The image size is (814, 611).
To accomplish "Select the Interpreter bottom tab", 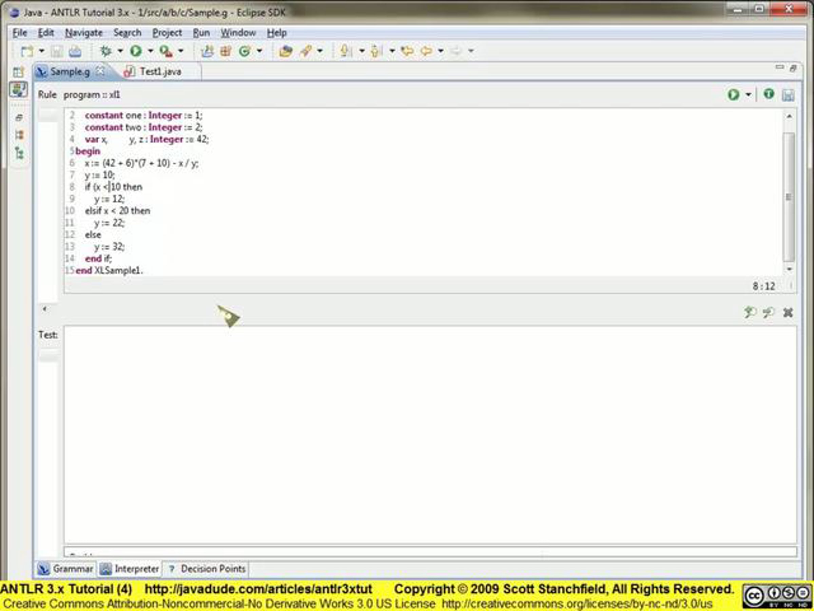I will coord(130,569).
